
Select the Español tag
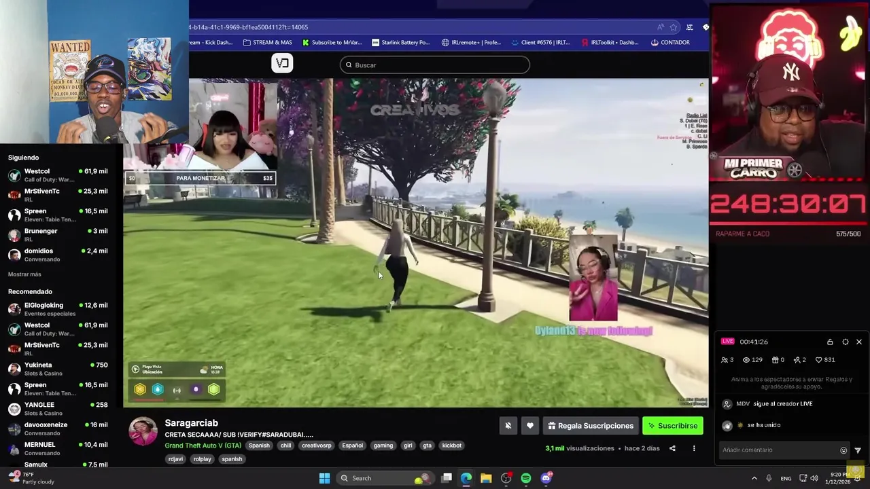point(352,446)
